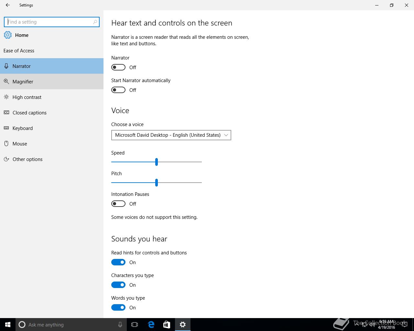Turn off Words you type toggle
The height and width of the screenshot is (331, 414).
(118, 307)
